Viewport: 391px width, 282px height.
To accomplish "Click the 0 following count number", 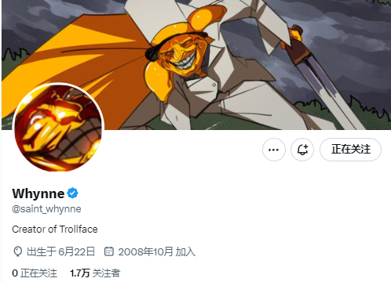I will coord(15,273).
